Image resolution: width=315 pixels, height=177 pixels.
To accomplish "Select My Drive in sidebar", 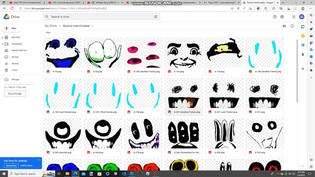I will coord(16,37).
